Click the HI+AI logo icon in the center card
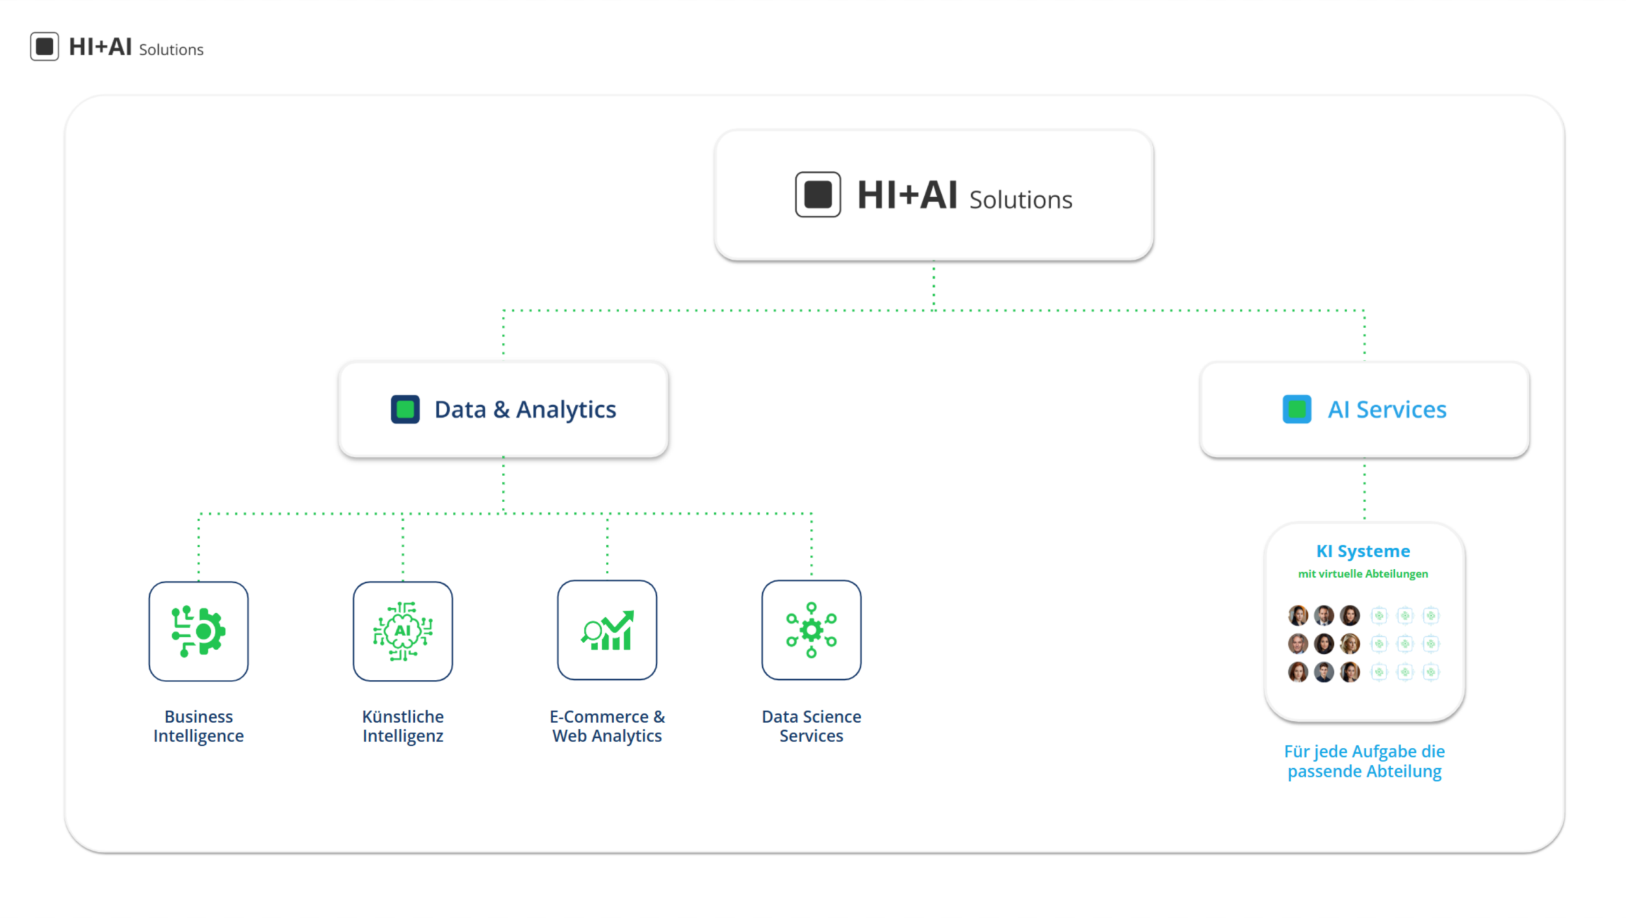Viewport: 1626px width, 918px height. coord(817,194)
